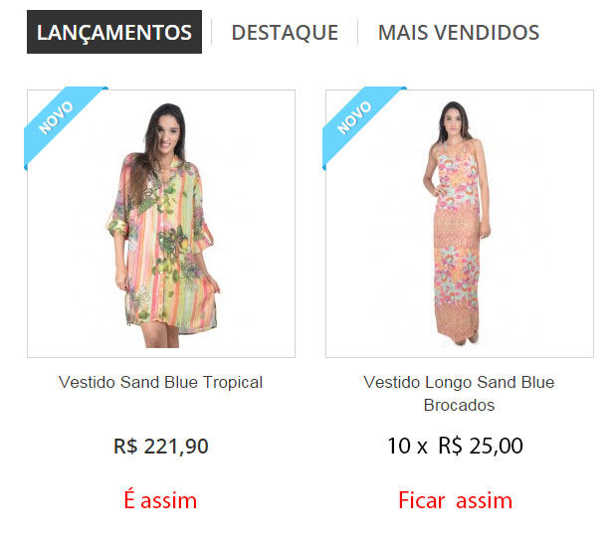Click the Vestido Longo Sand Blue title line
The width and height of the screenshot is (609, 547).
[x=459, y=382]
